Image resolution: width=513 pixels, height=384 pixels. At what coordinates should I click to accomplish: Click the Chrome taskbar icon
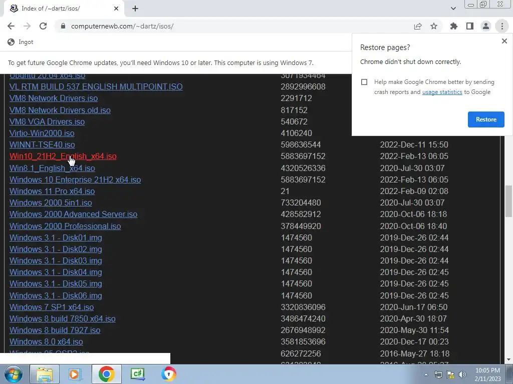(106, 374)
